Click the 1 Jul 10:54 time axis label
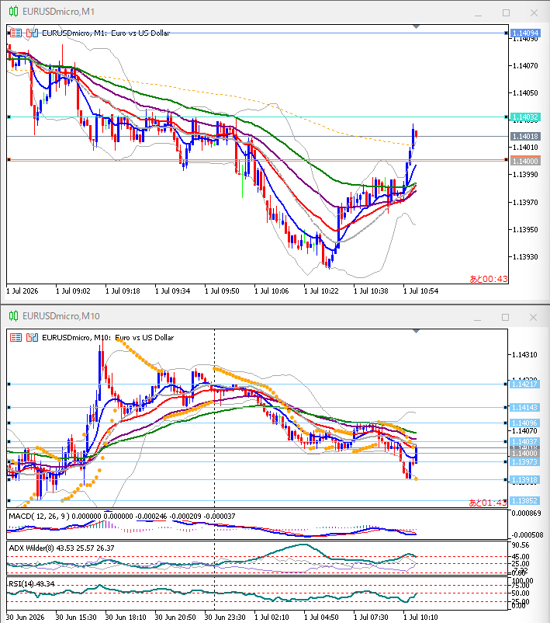 point(421,291)
